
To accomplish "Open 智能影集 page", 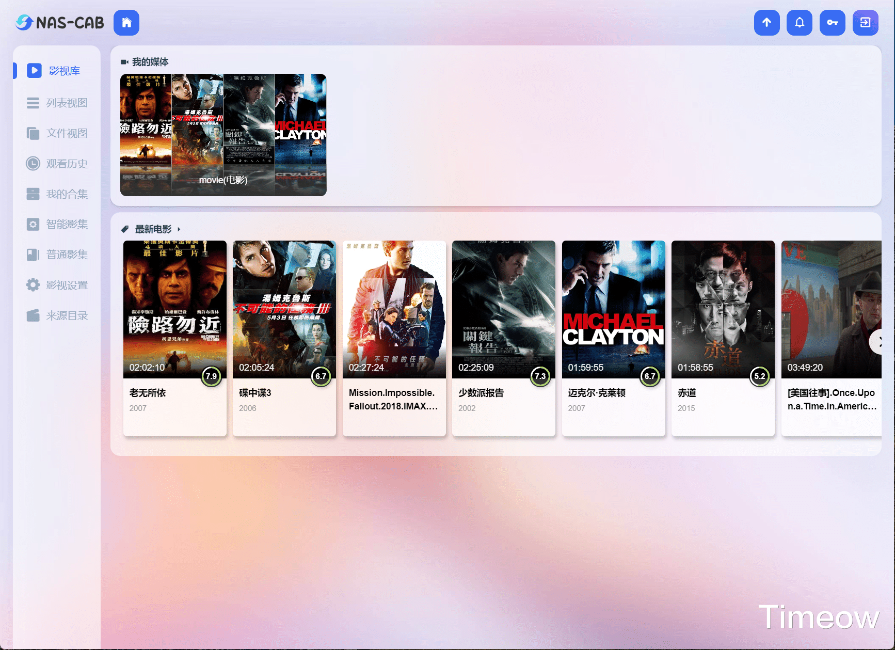I will coord(67,224).
